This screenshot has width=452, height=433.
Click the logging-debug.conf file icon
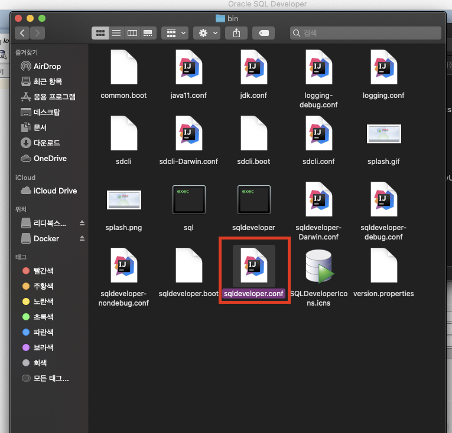pos(319,67)
